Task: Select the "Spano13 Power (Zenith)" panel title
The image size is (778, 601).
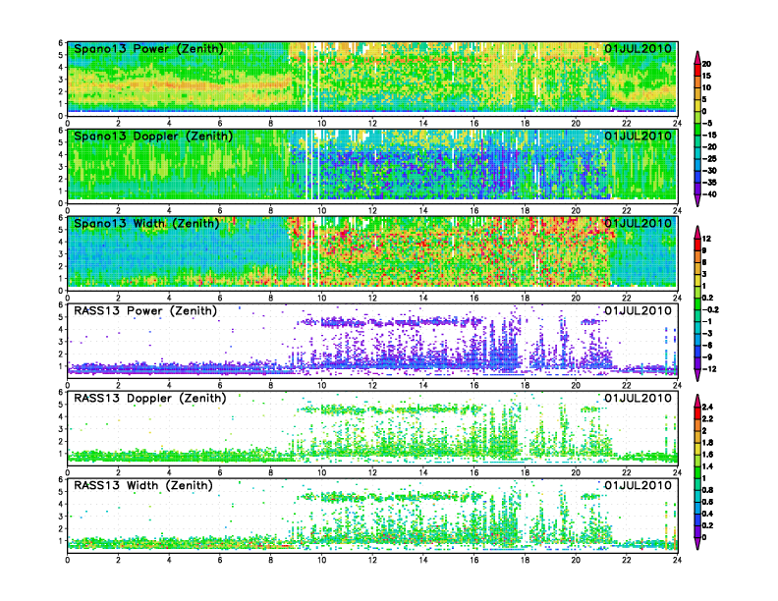Action: tap(148, 48)
